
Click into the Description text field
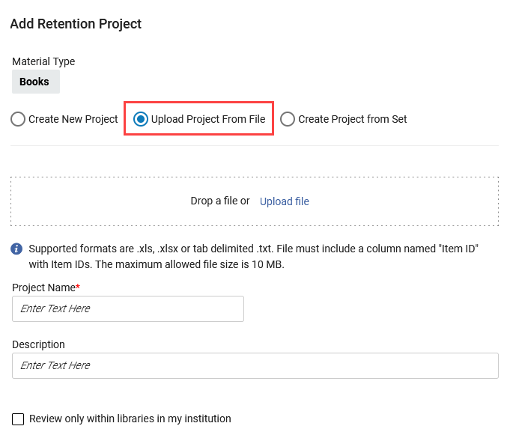point(255,365)
